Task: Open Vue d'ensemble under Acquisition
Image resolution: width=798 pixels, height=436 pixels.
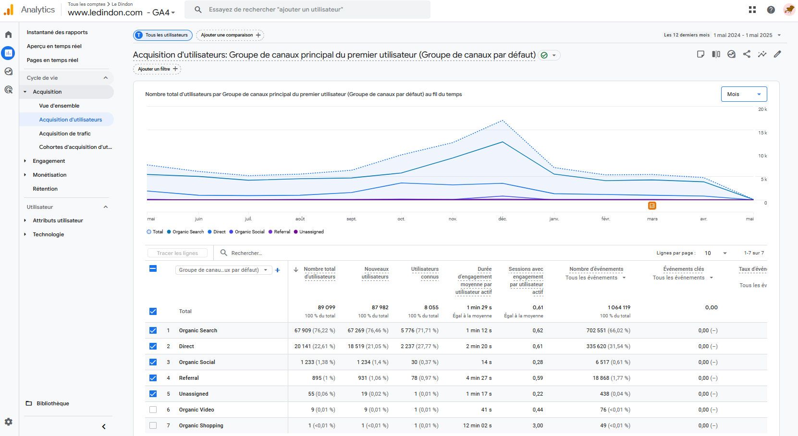Action: 59,106
